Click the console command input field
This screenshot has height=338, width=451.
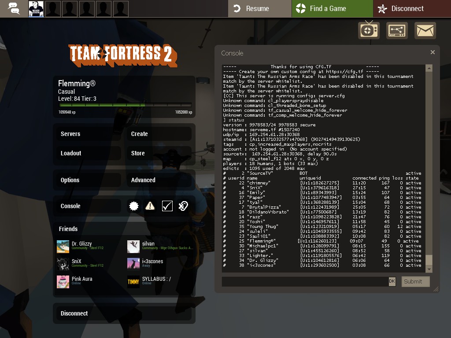point(305,282)
